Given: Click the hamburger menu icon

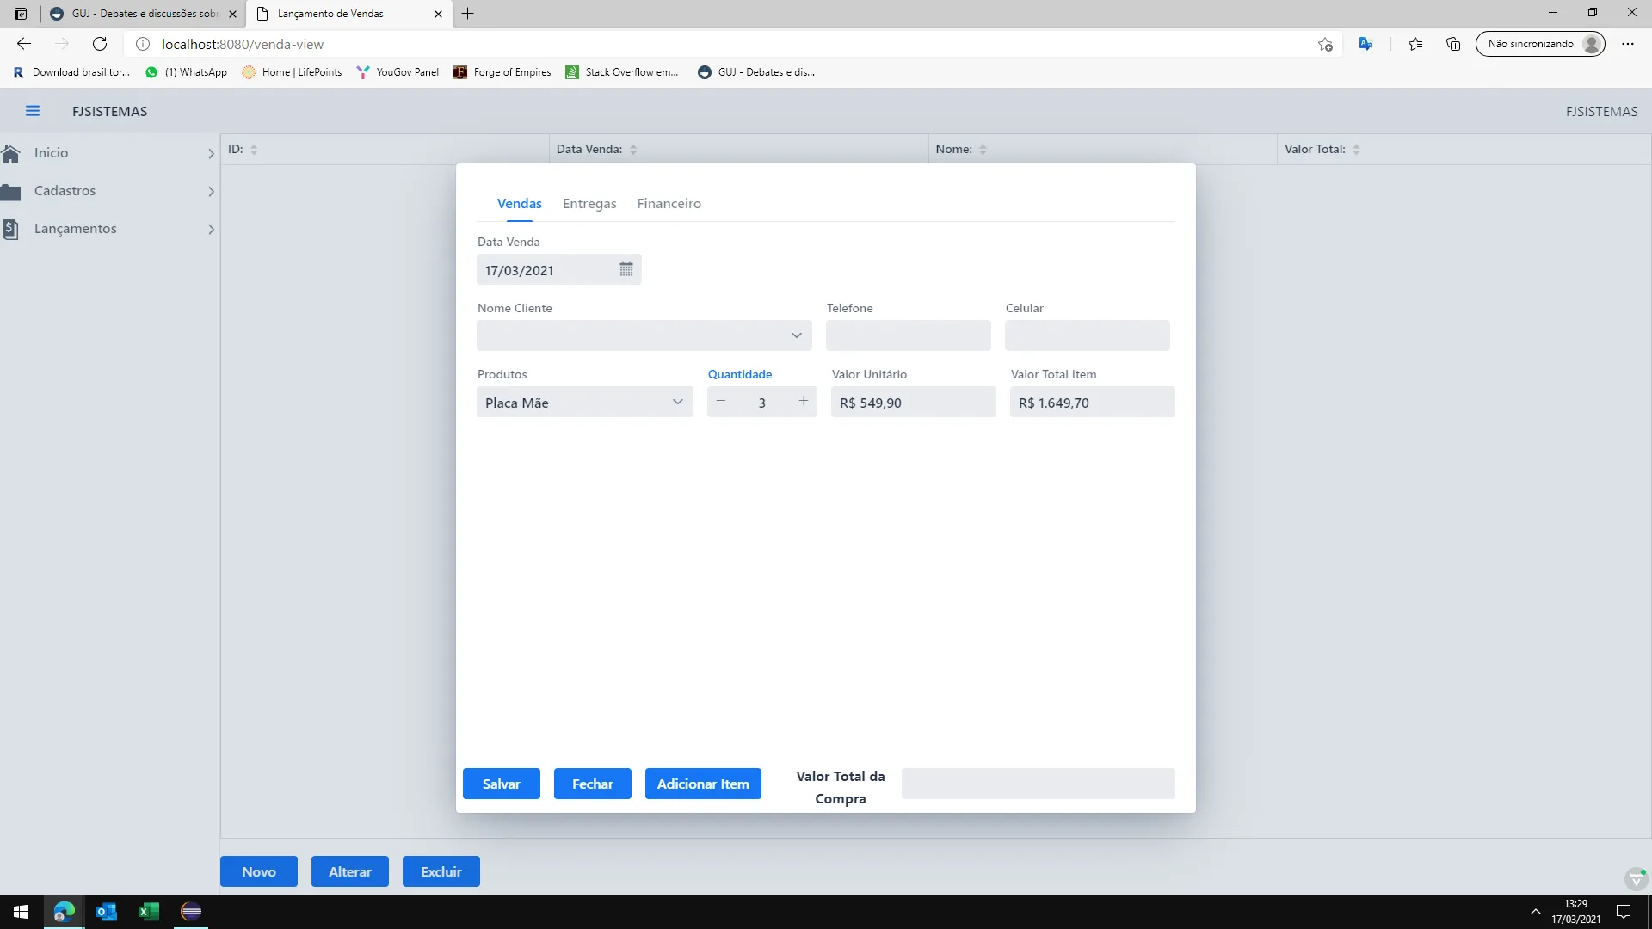Looking at the screenshot, I should click(33, 111).
